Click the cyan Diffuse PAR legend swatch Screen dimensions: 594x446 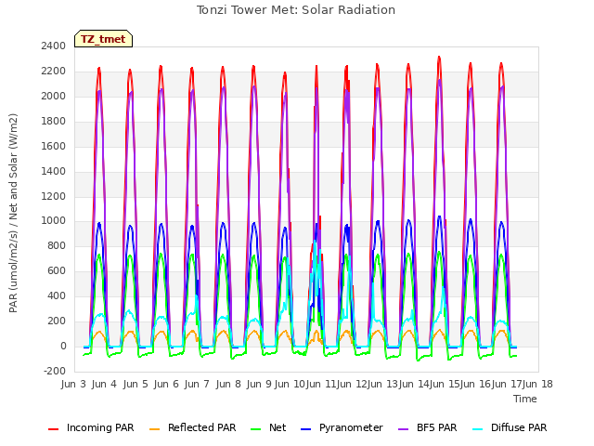click(x=478, y=429)
